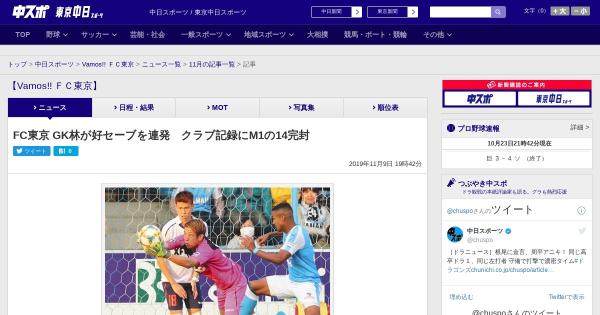Viewport: 600px width, 315px height.
Task: Switch to the MOT tab
Action: [217, 107]
